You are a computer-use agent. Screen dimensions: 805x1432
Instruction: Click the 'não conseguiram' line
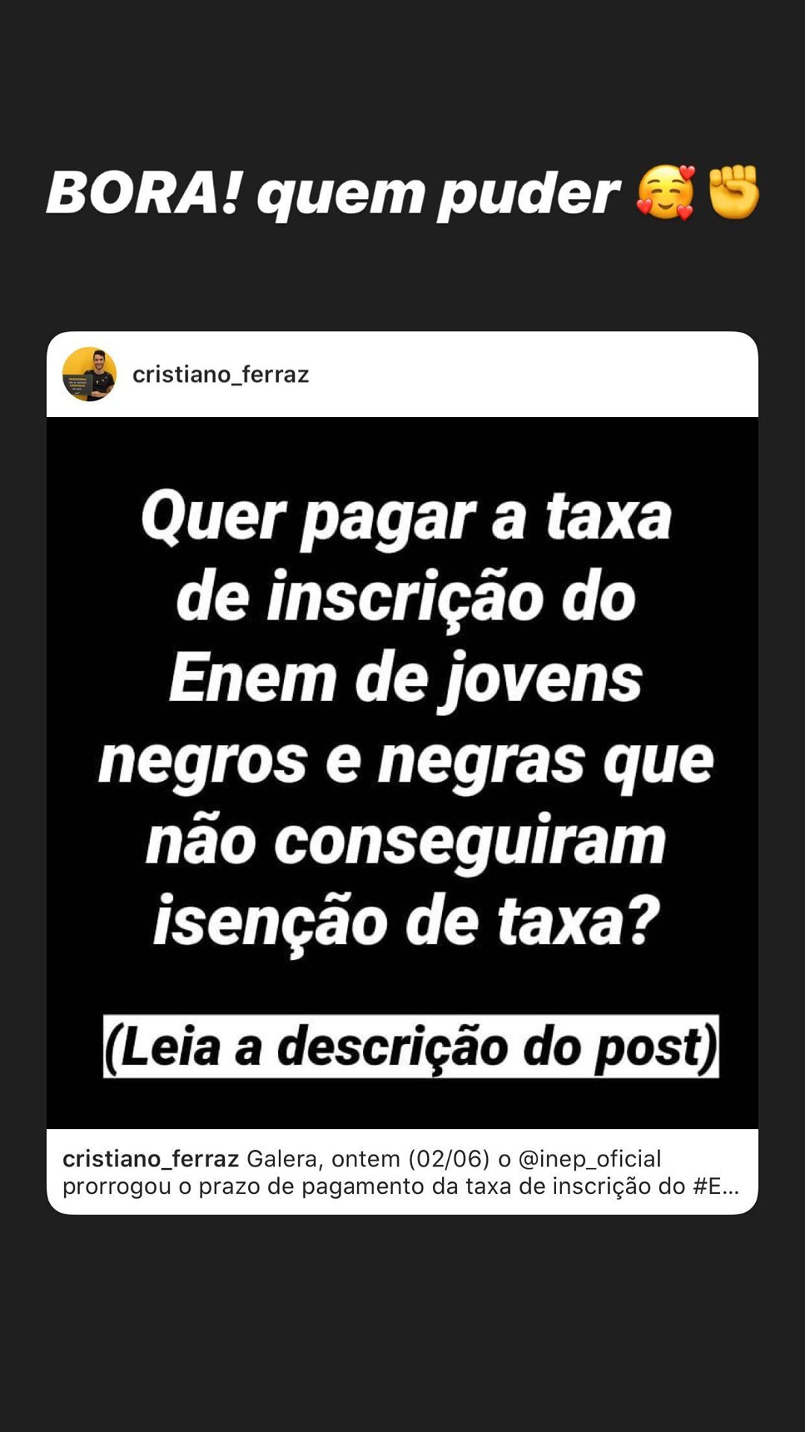coord(406,842)
